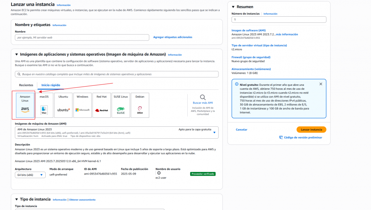The height and width of the screenshot is (210, 371).
Task: Click the Tipo de servidor virtual summary link
Action: (259, 45)
